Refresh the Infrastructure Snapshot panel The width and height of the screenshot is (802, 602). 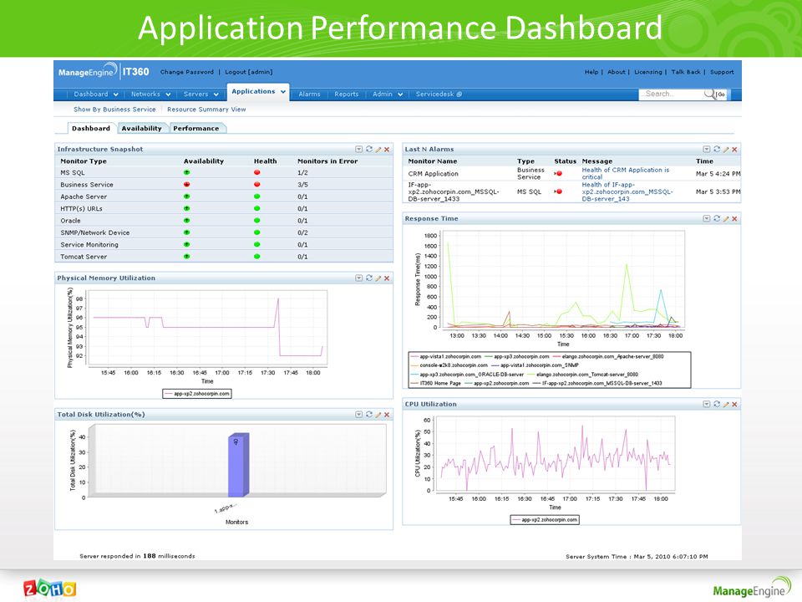pyautogui.click(x=368, y=149)
